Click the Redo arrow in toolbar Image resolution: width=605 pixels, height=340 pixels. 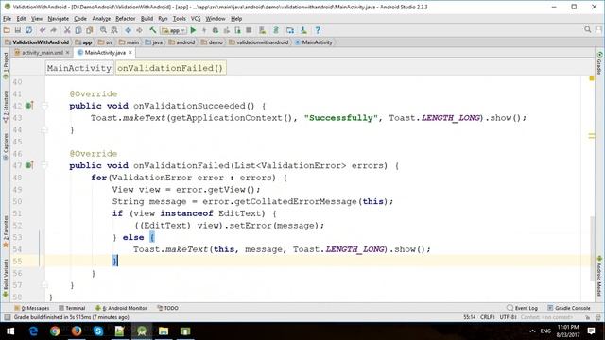point(54,30)
